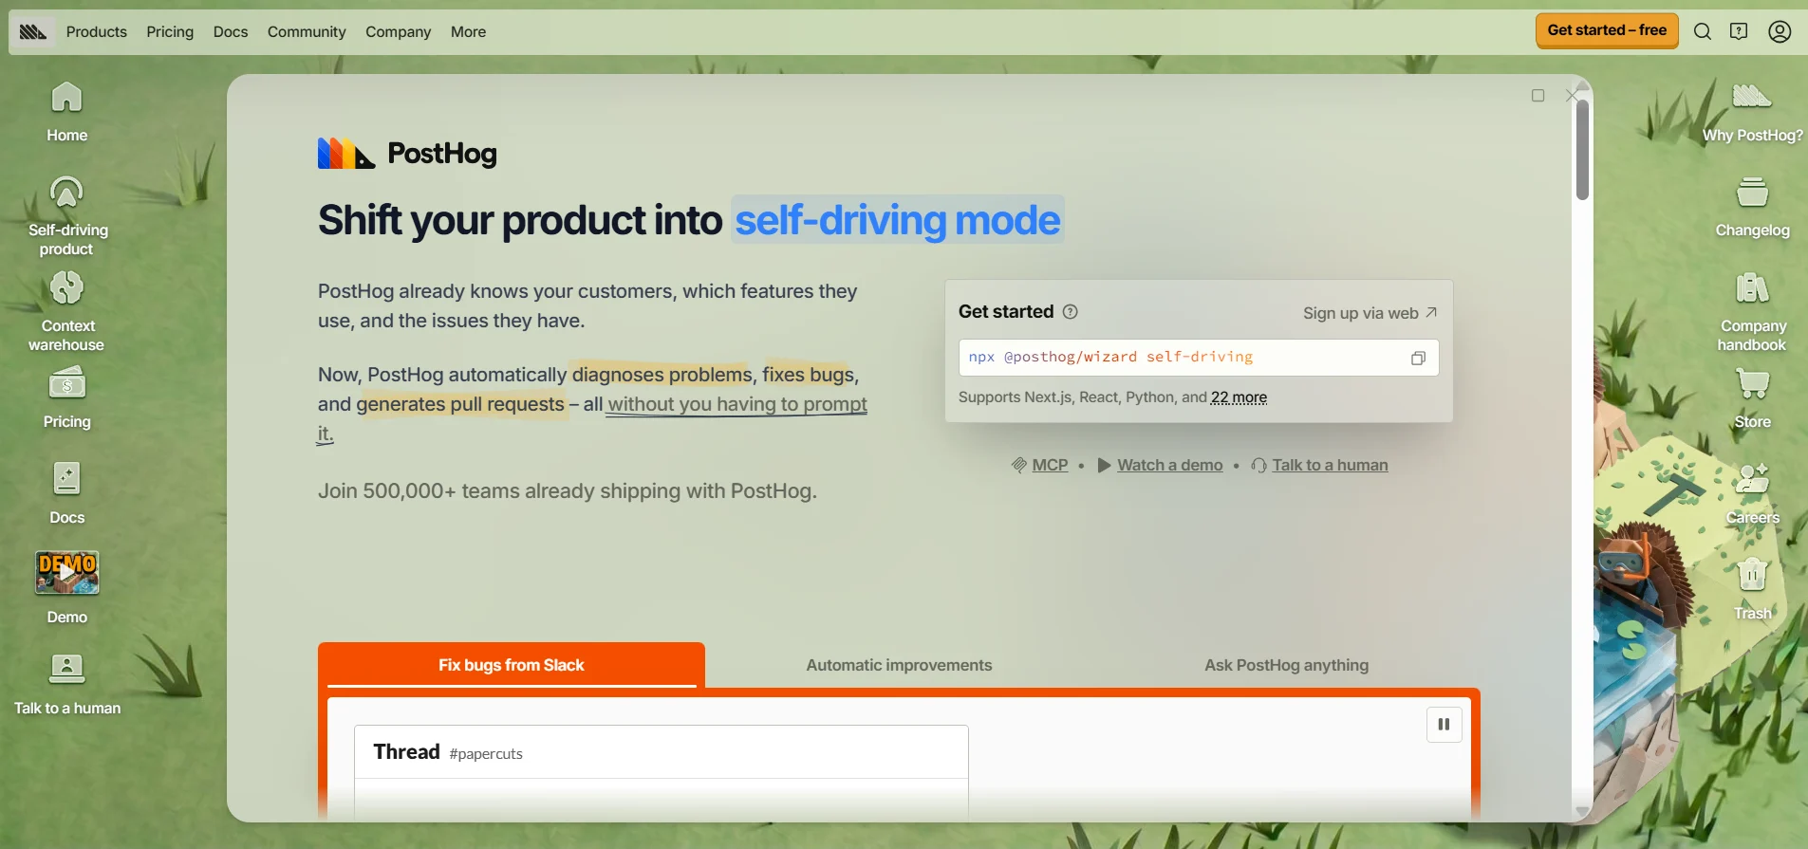Click the window's vertical scrollbar thumb
The image size is (1808, 849).
[1582, 150]
